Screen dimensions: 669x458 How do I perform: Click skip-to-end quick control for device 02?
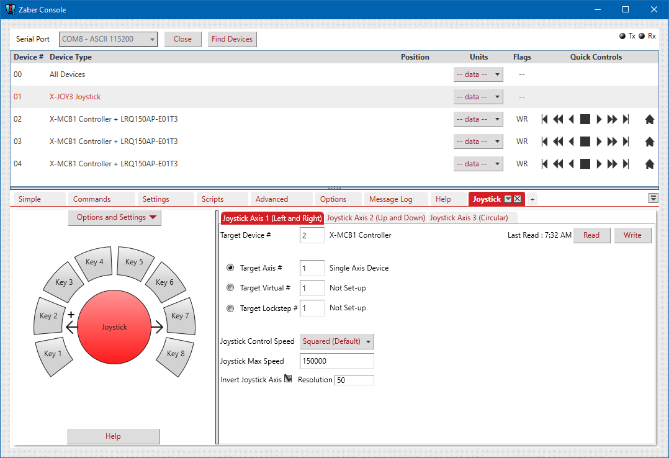click(626, 119)
